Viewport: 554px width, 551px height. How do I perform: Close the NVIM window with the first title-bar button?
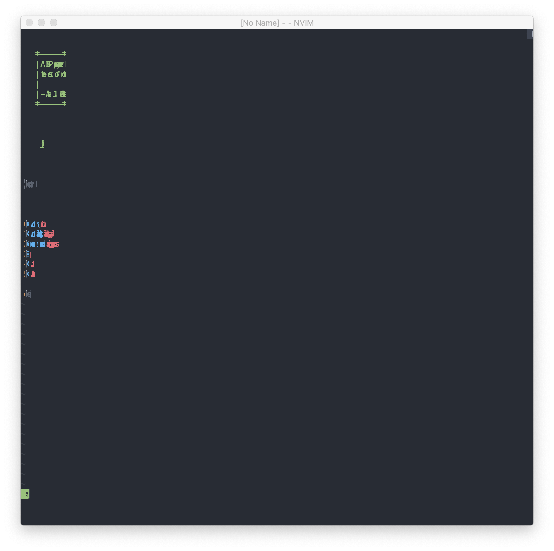29,23
